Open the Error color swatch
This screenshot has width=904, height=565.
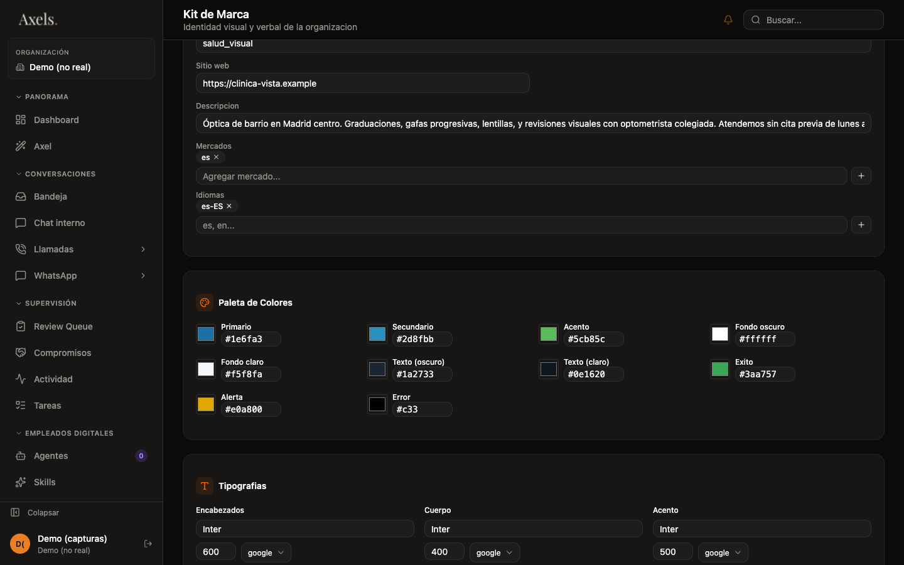377,404
